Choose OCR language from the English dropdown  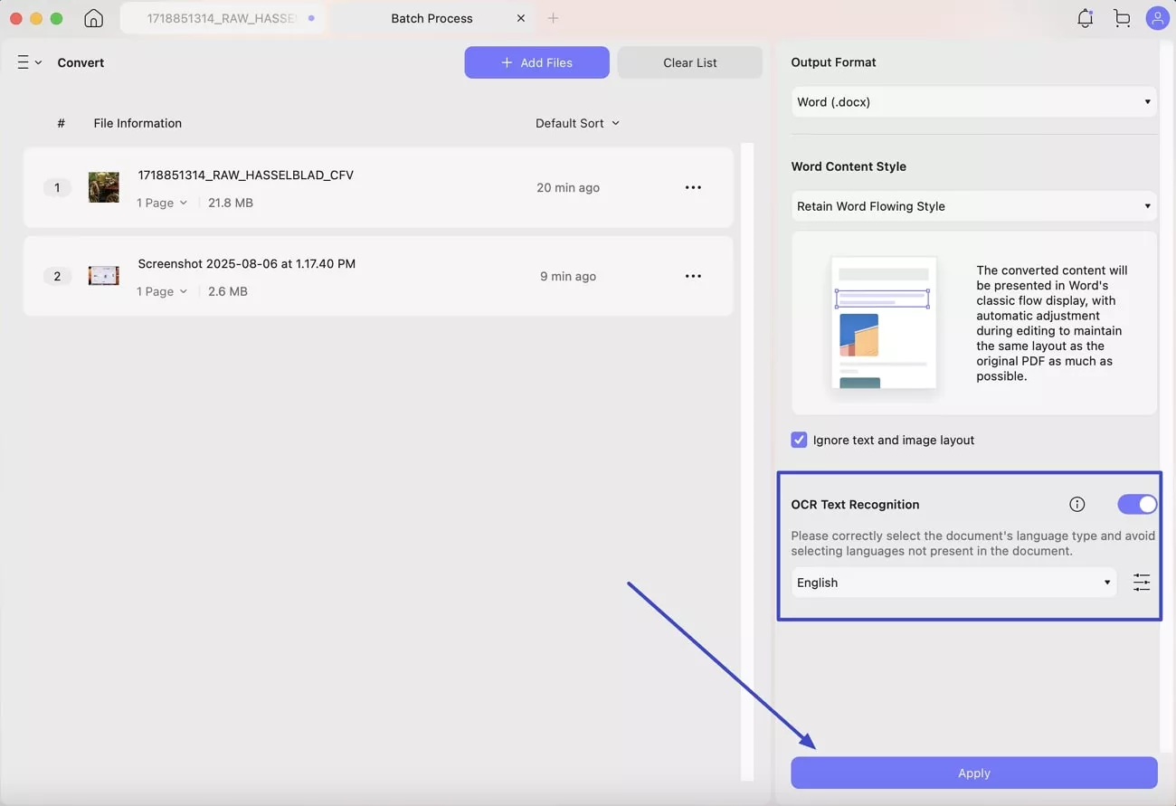pyautogui.click(x=953, y=583)
